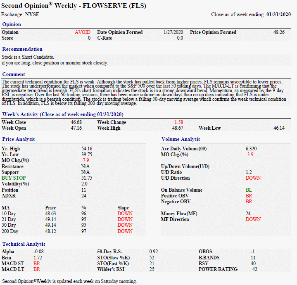Viewport: 297px width, 285px height.
Task: Click the Exchange: NYSE text
Action: [20, 14]
